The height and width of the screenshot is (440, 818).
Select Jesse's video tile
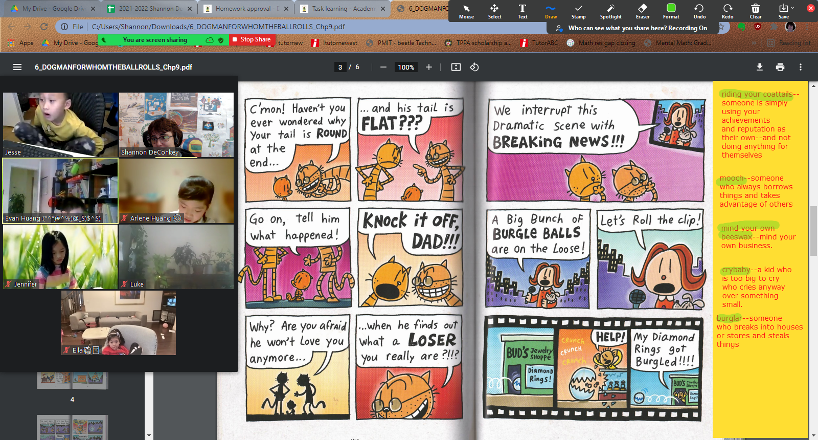tap(60, 124)
